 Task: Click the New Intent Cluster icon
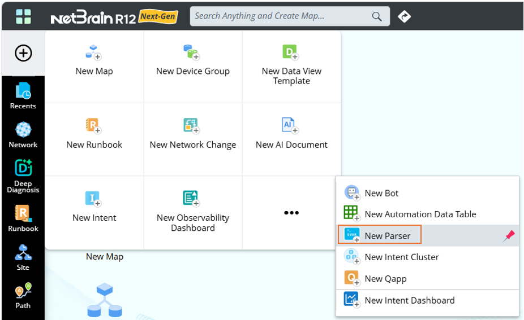click(352, 257)
